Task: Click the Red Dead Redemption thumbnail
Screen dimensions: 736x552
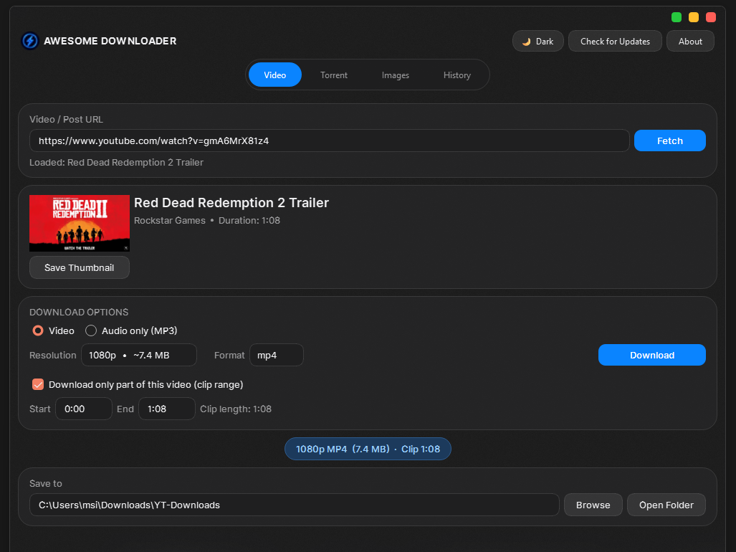Action: (x=80, y=223)
